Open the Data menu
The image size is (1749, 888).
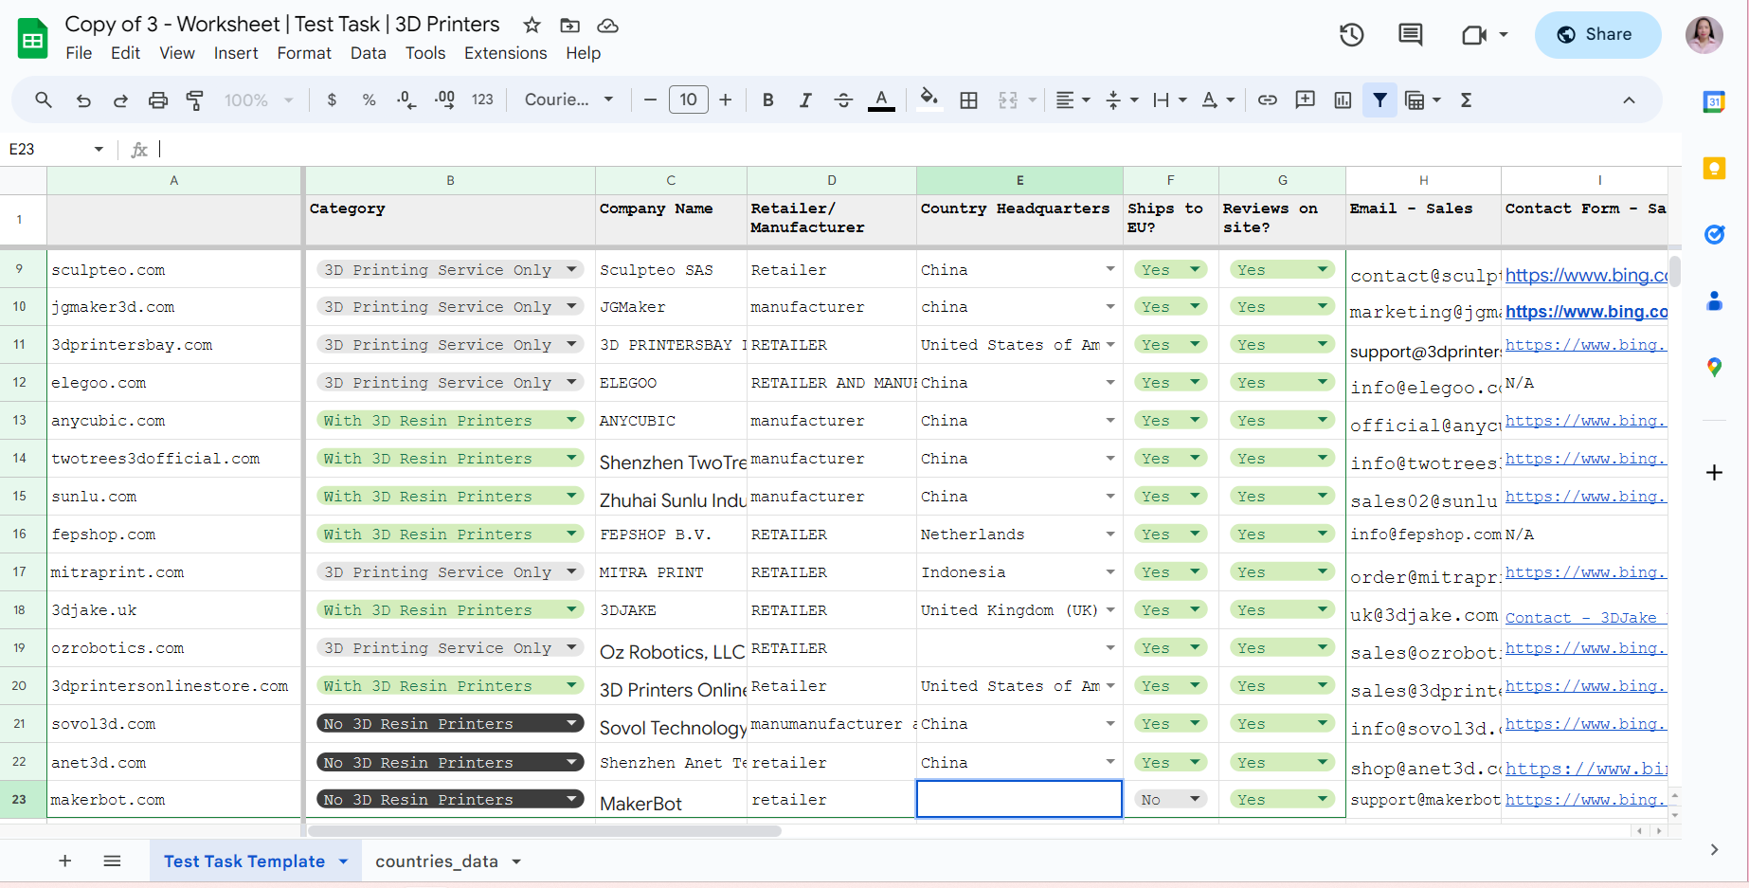tap(368, 53)
